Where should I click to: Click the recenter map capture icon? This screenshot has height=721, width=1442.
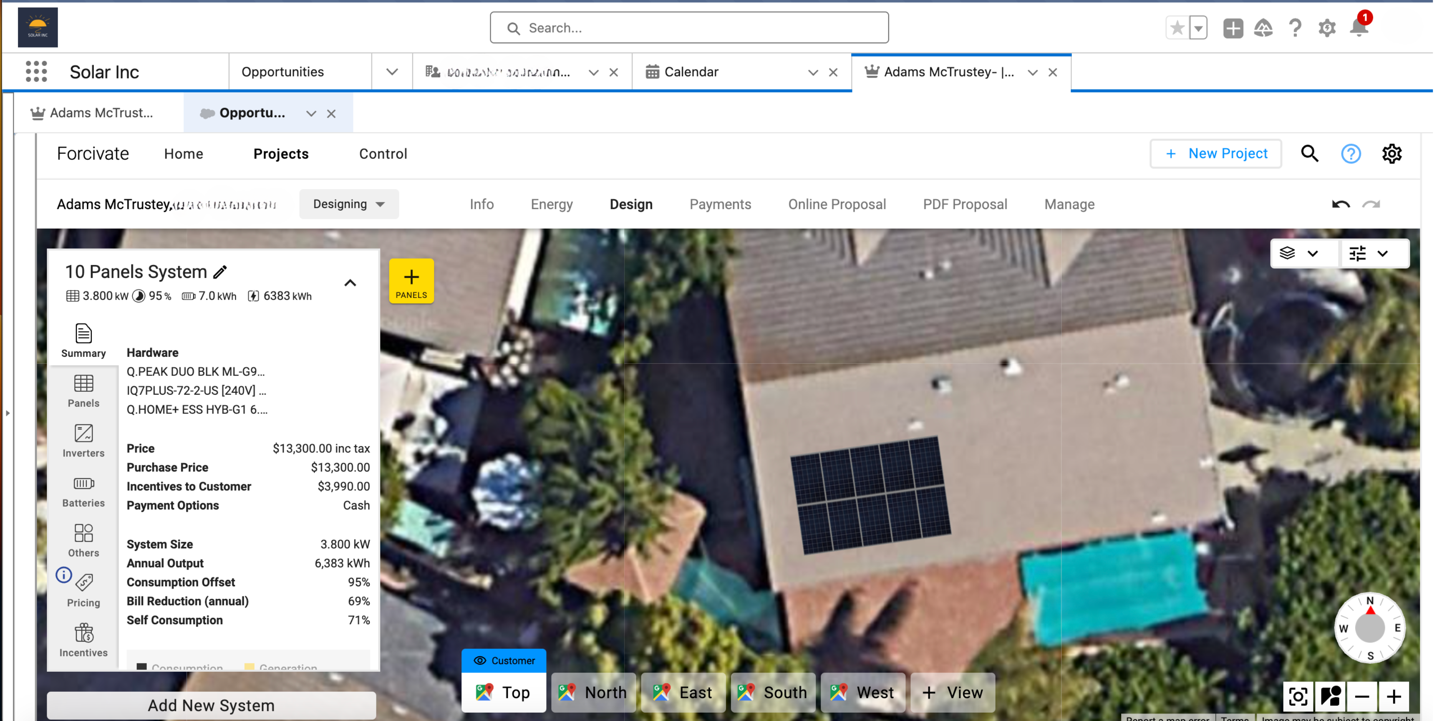click(x=1299, y=697)
